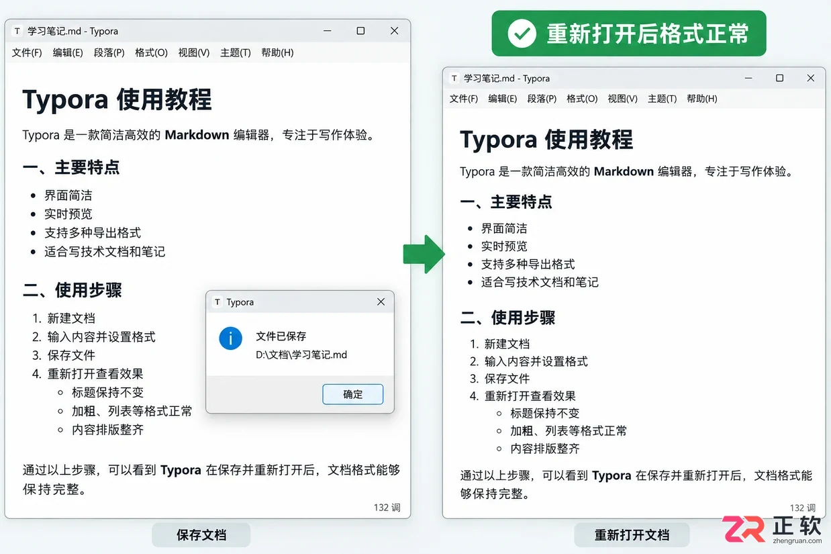Click Typora app icon in right window title bar
Screen dimensions: 831x554
[454, 79]
